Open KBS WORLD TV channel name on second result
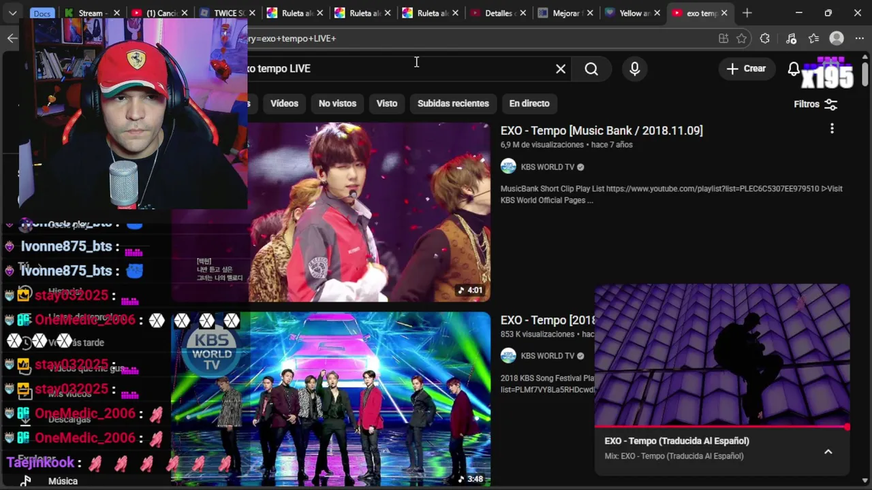 click(x=548, y=355)
